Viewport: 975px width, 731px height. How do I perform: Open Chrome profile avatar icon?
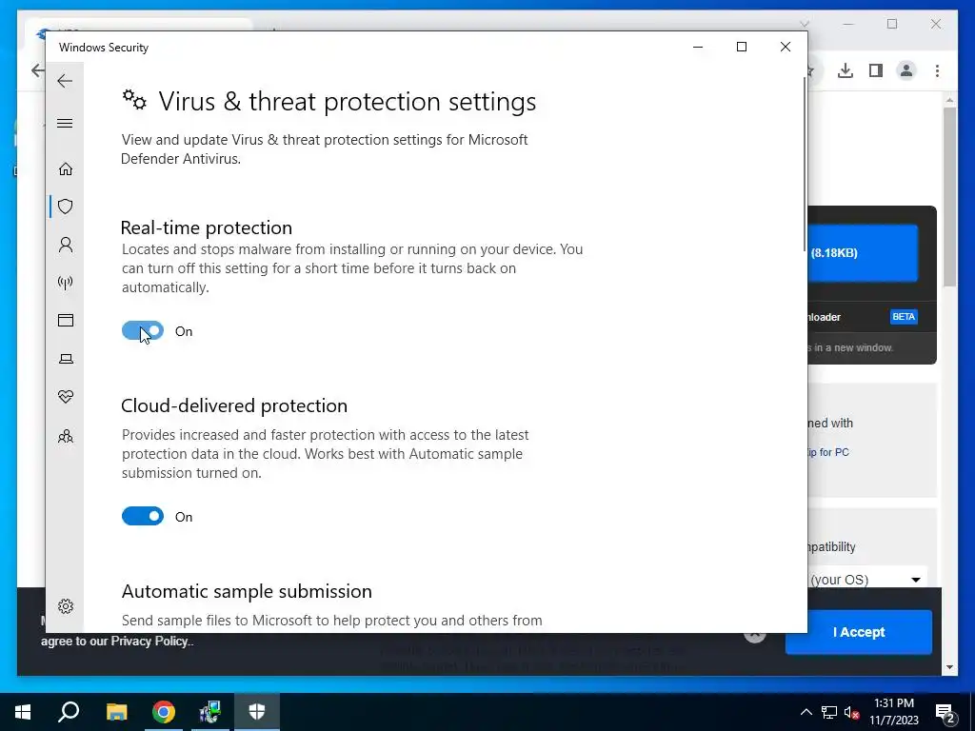(x=906, y=70)
